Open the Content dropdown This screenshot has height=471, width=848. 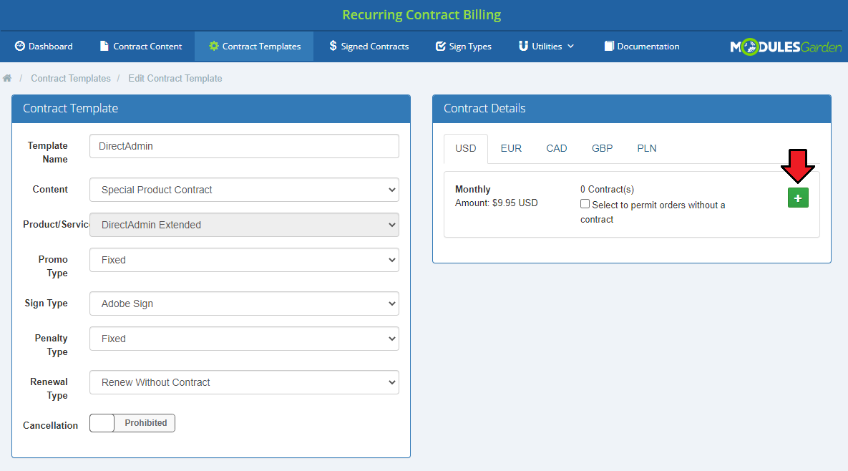[x=245, y=190]
